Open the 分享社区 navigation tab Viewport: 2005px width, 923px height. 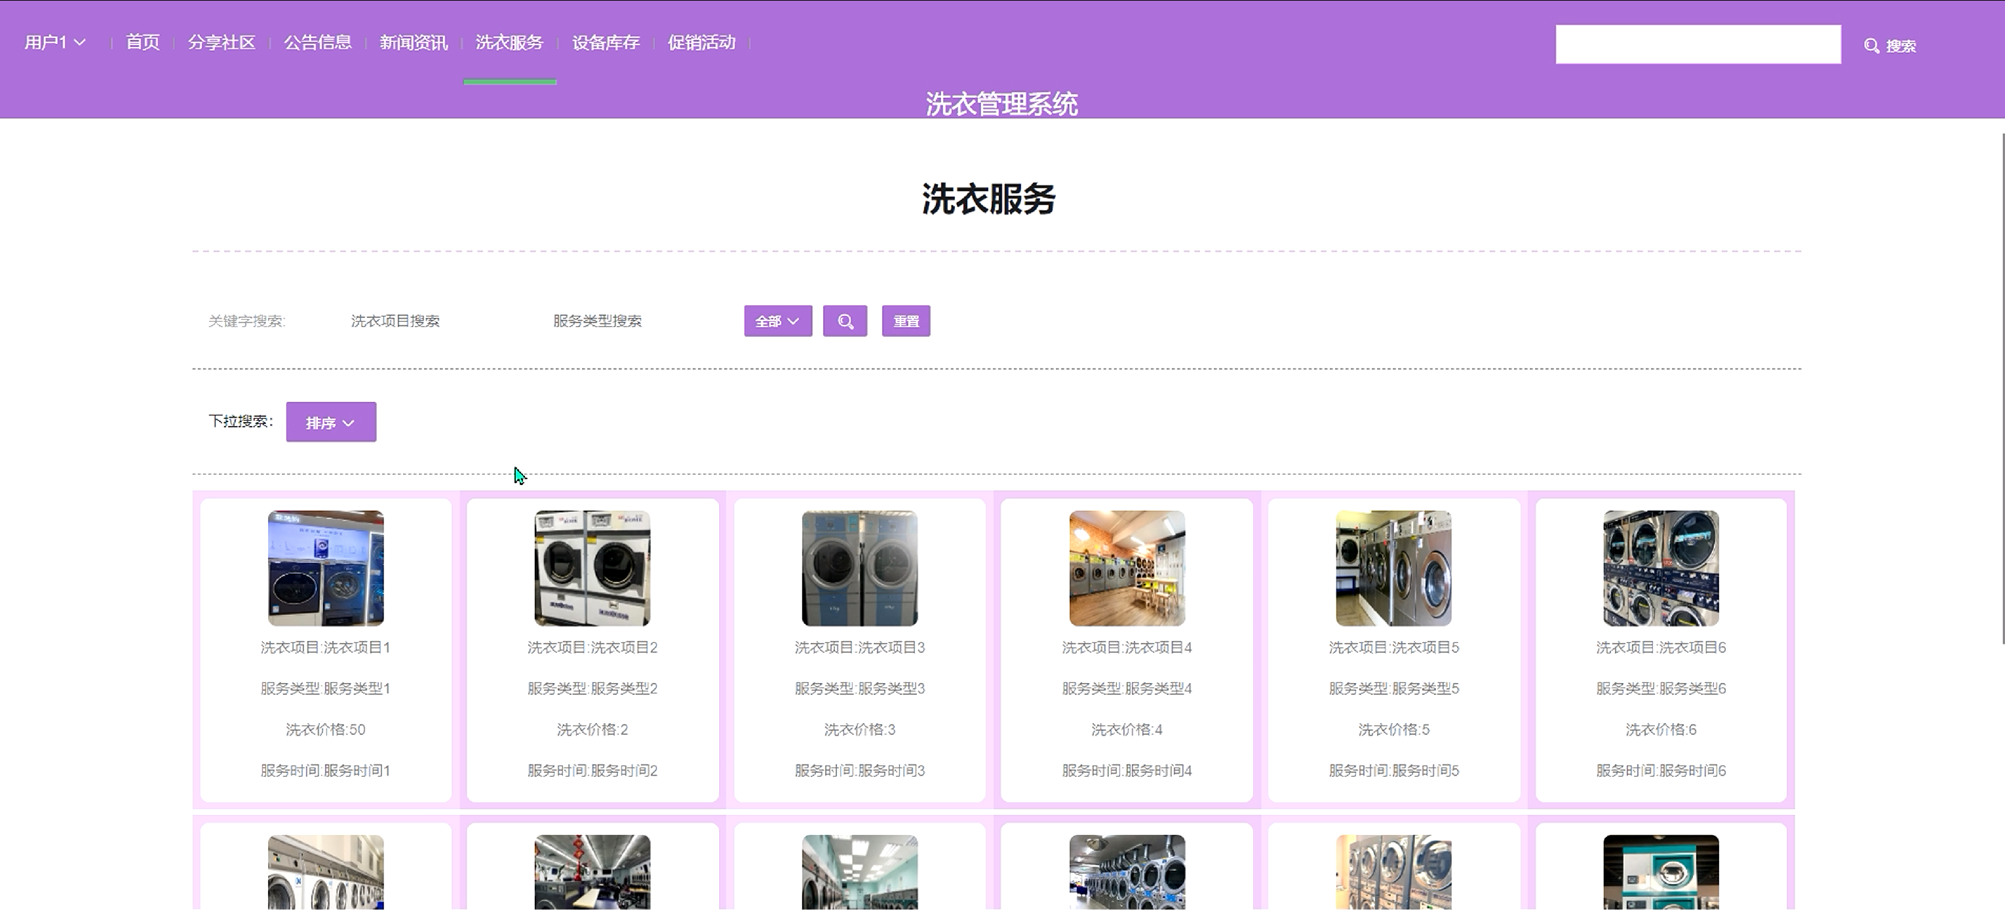pyautogui.click(x=222, y=42)
